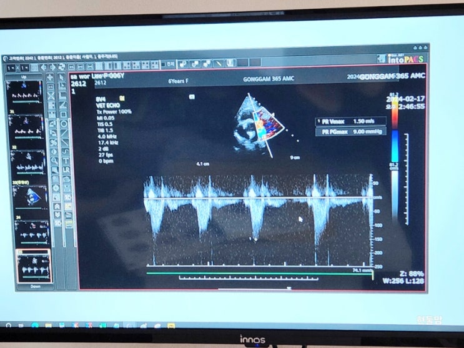The height and width of the screenshot is (348, 464).
Task: Choose the single-pane layout icon
Action: [99, 66]
